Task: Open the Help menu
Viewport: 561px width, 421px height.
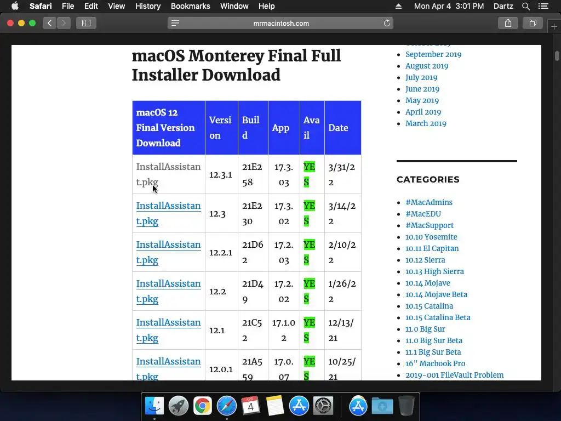Action: (x=267, y=6)
